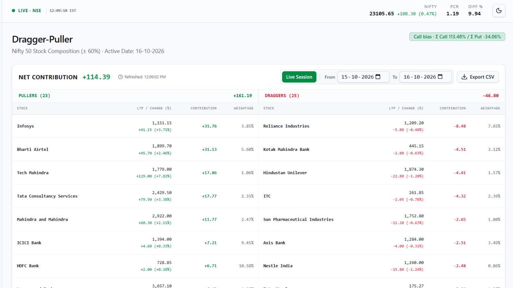Viewport: 513px width, 288px height.
Task: Click the calendar icon in the From date field
Action: 378,77
